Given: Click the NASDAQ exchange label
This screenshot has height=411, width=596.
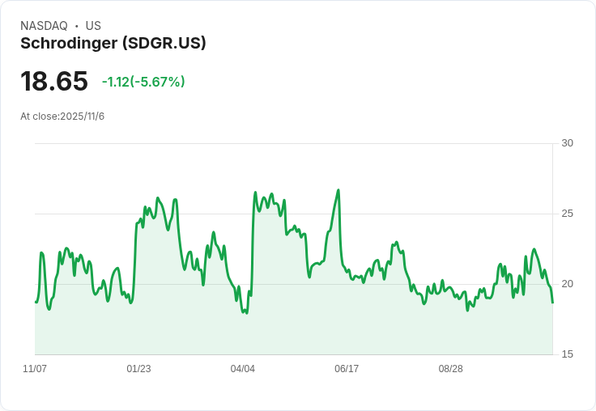Looking at the screenshot, I should [44, 26].
